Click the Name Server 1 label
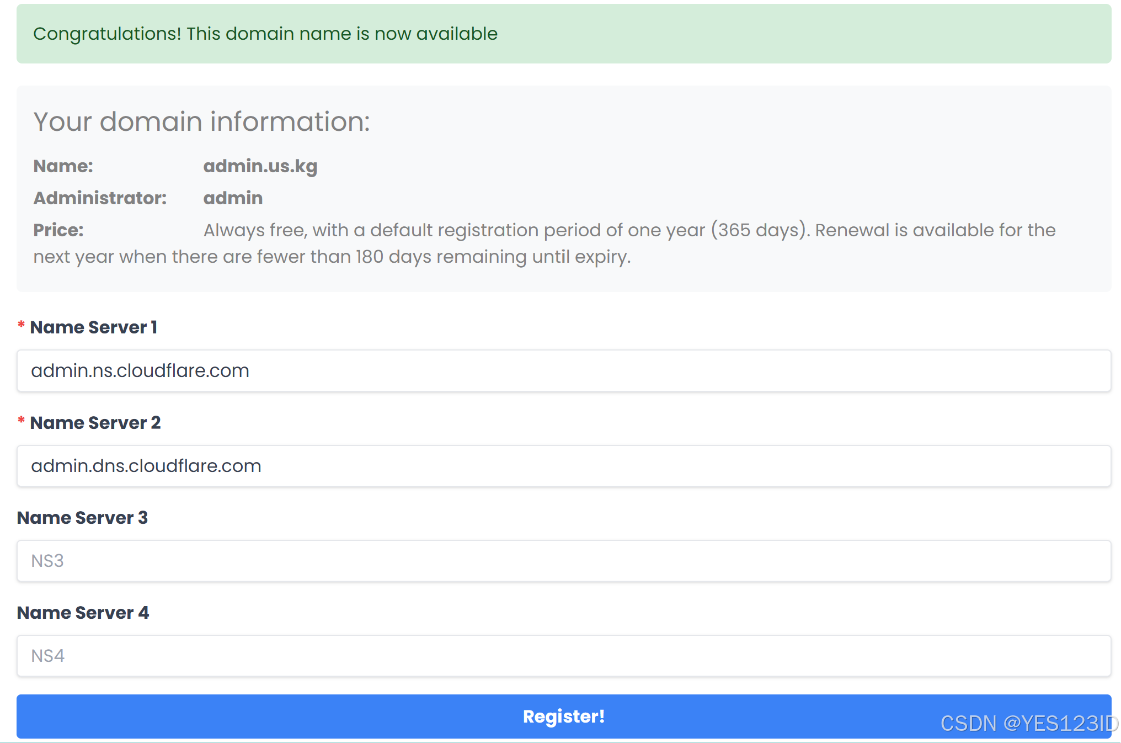 (x=93, y=327)
